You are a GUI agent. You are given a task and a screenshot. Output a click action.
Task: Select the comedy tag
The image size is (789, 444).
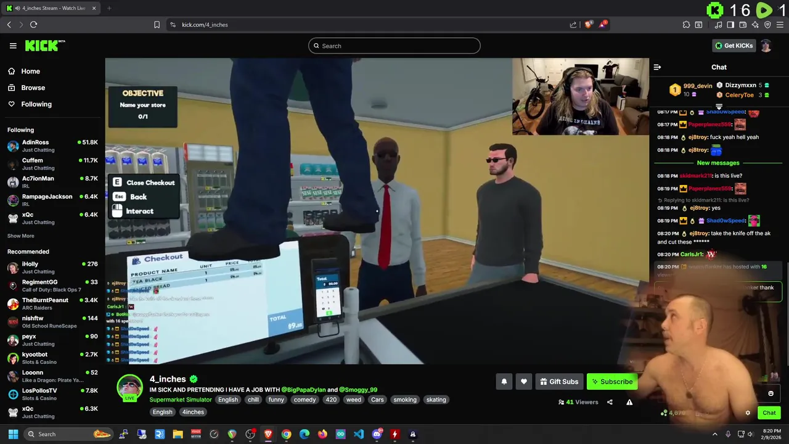click(305, 400)
